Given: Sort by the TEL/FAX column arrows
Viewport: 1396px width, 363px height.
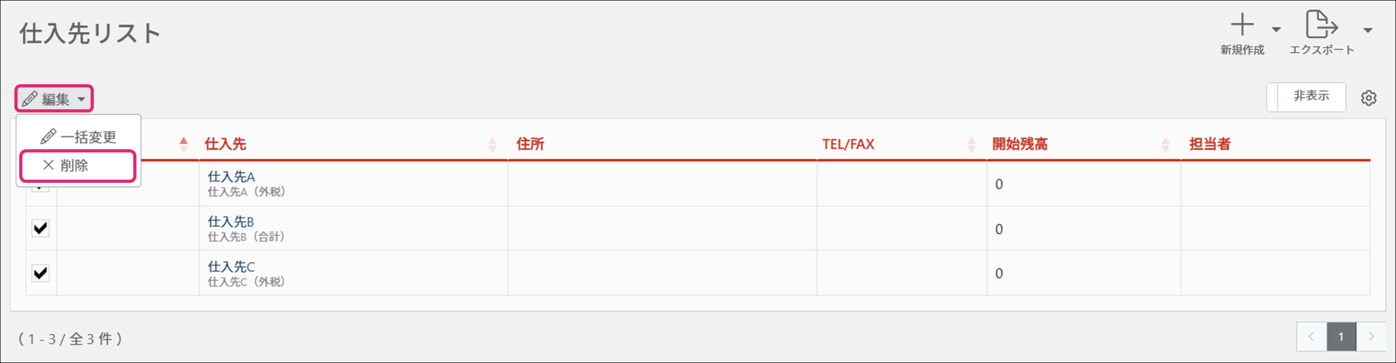Looking at the screenshot, I should 971,144.
